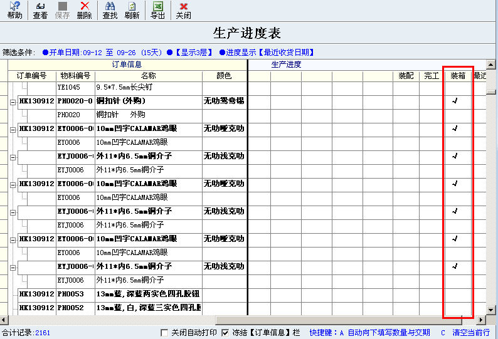This screenshot has height=339, width=498.
Task: Collapse third EYJ0006 铜介子 parent row
Action: 13,268
